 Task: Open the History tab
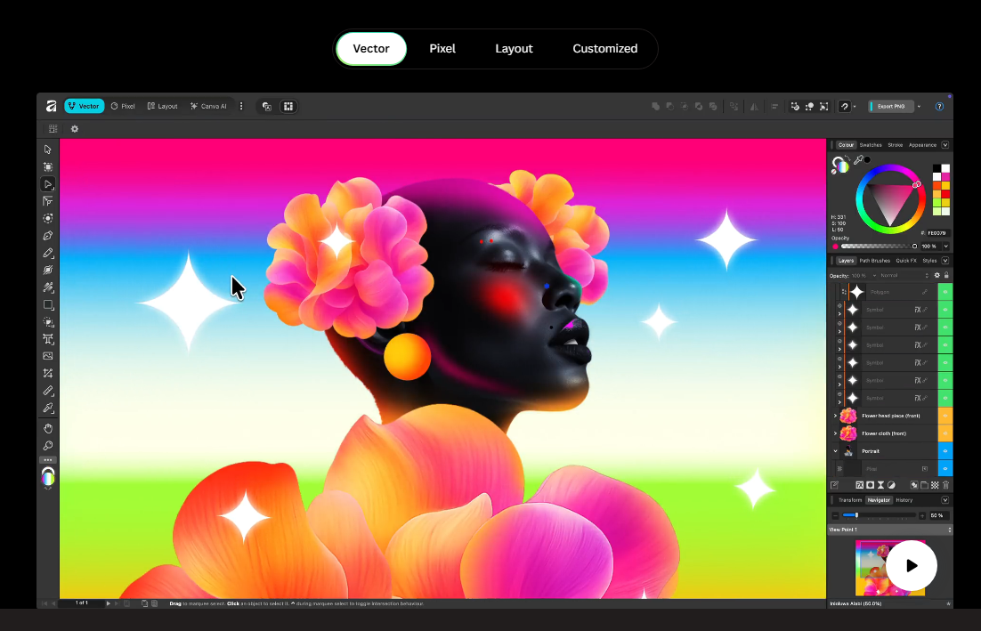coord(904,500)
